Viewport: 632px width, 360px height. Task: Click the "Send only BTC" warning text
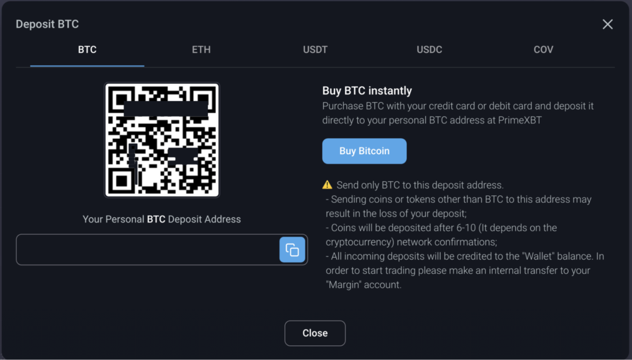[420, 185]
